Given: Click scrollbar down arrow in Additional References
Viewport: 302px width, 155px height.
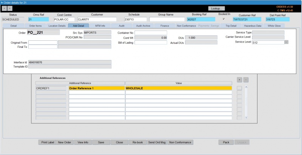Looking at the screenshot, I should pyautogui.click(x=246, y=118).
